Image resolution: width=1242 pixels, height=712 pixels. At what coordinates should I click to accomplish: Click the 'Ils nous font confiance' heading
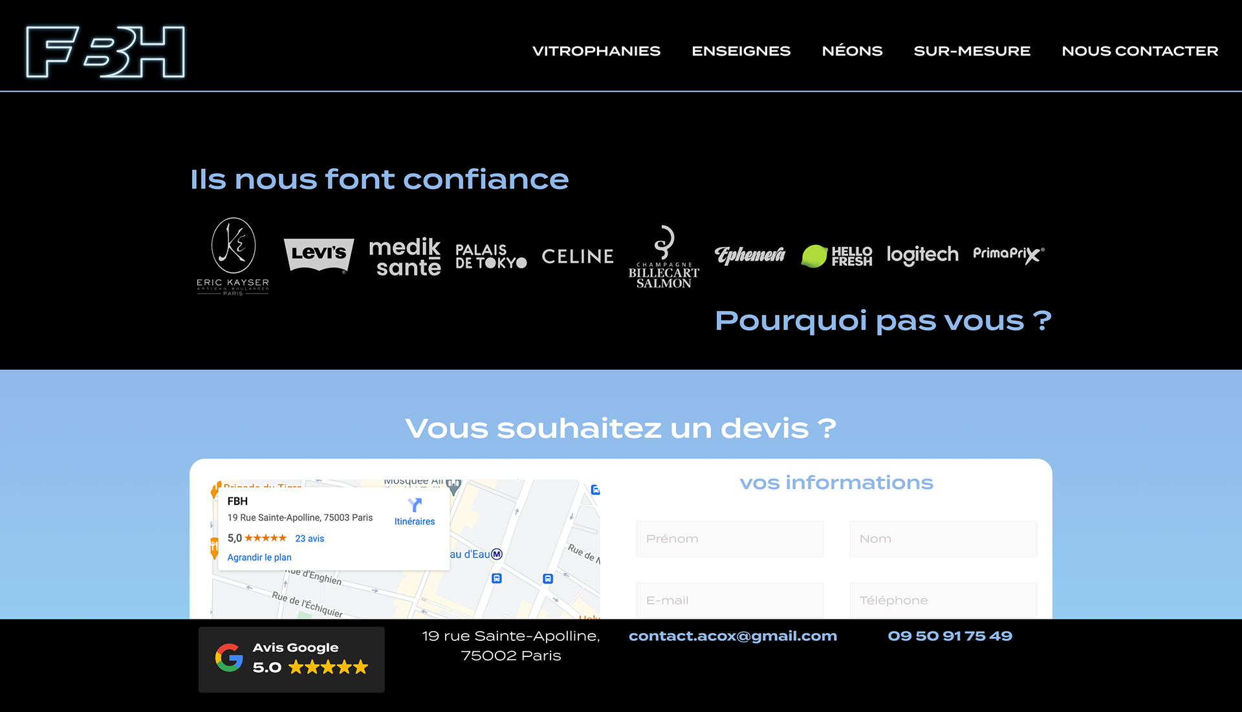click(x=380, y=179)
